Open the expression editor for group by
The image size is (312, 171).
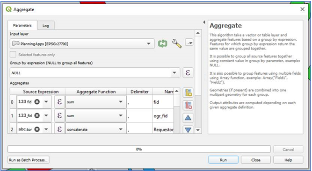click(188, 73)
